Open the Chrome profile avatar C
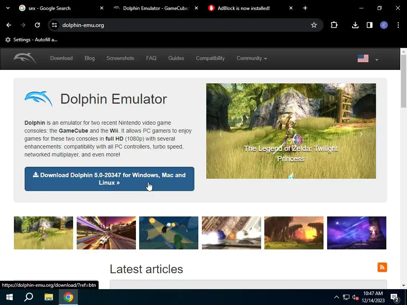The image size is (407, 305). tap(384, 25)
